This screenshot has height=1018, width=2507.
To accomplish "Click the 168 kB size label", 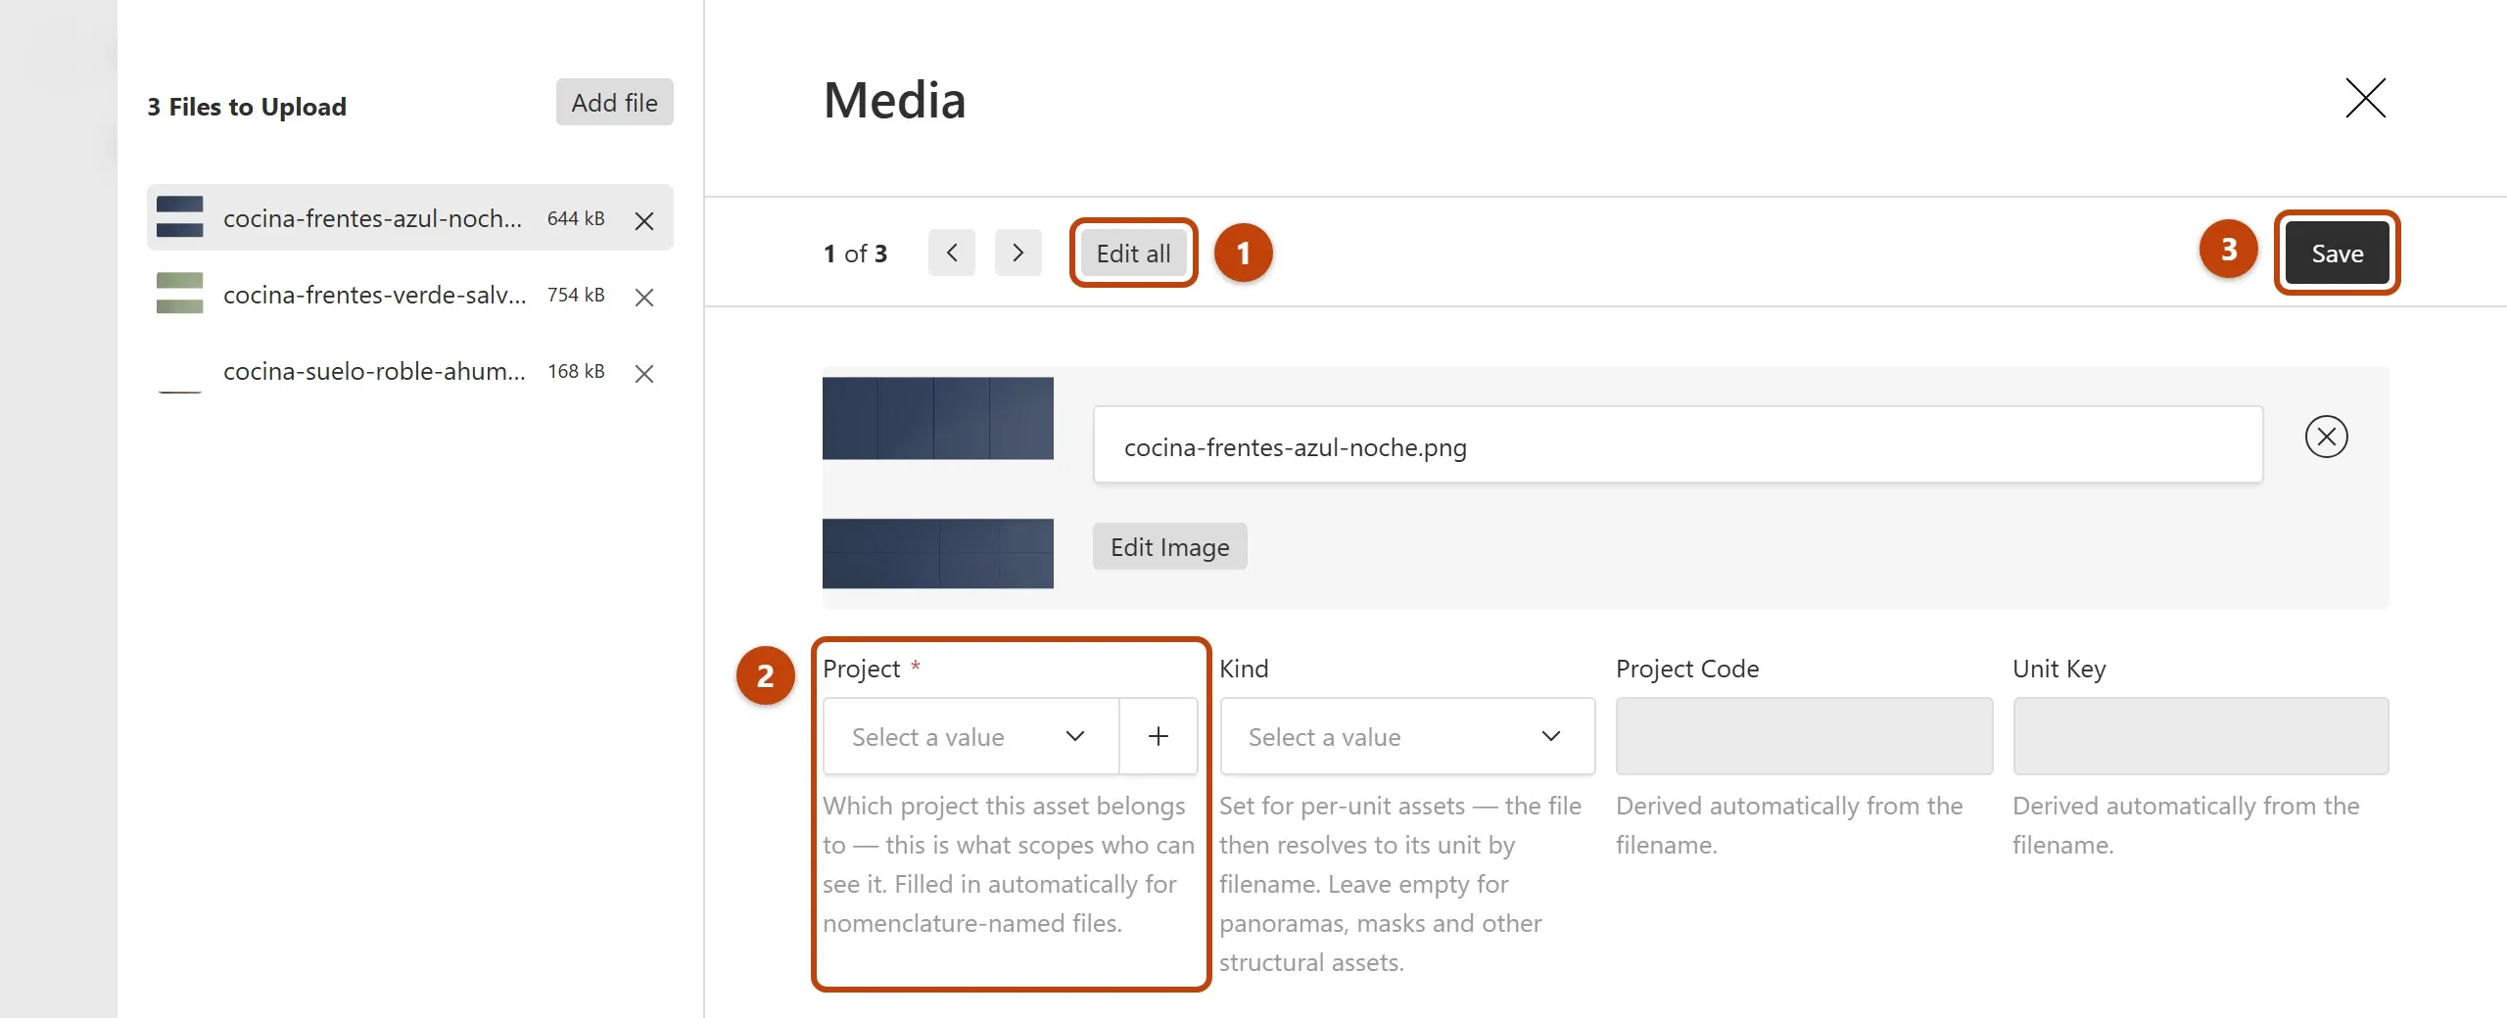I will pos(576,371).
